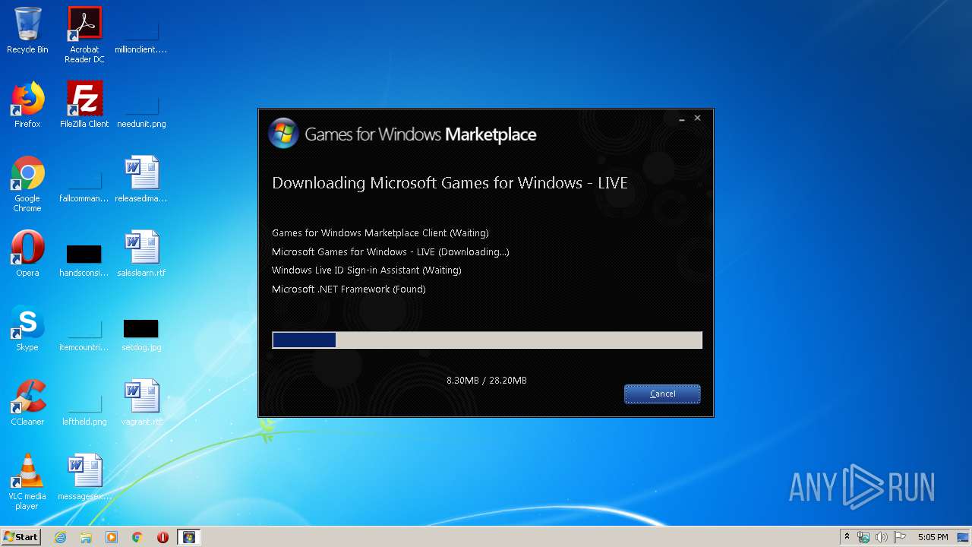Show hidden system tray icons
This screenshot has height=547, width=972.
847,537
